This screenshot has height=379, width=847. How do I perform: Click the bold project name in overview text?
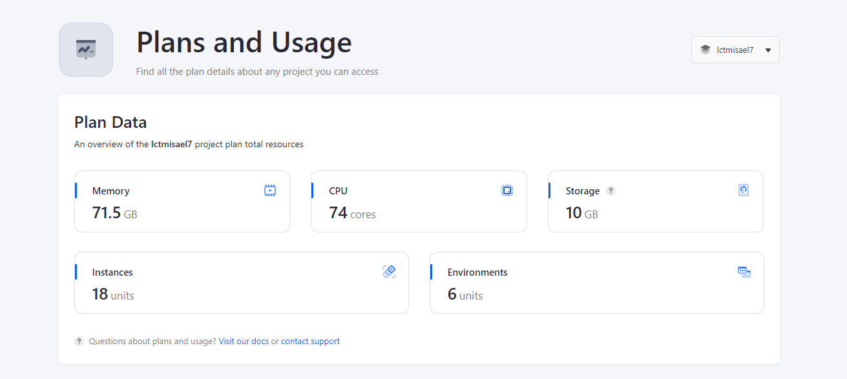coord(171,145)
